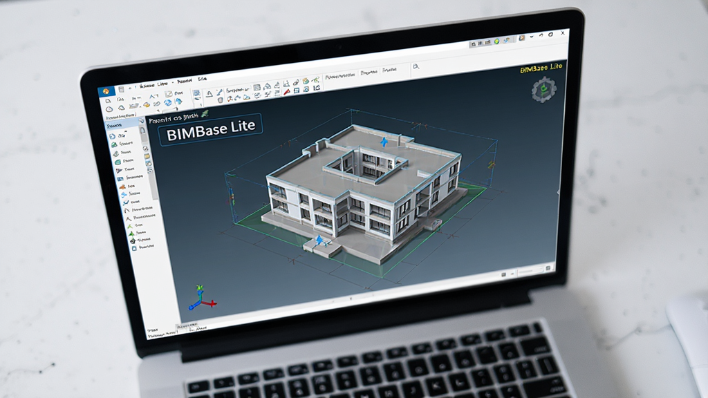
Task: Click the blue upward arrow on roof
Action: coord(384,142)
